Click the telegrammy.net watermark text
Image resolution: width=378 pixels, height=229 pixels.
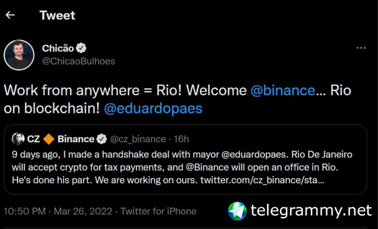pyautogui.click(x=311, y=211)
